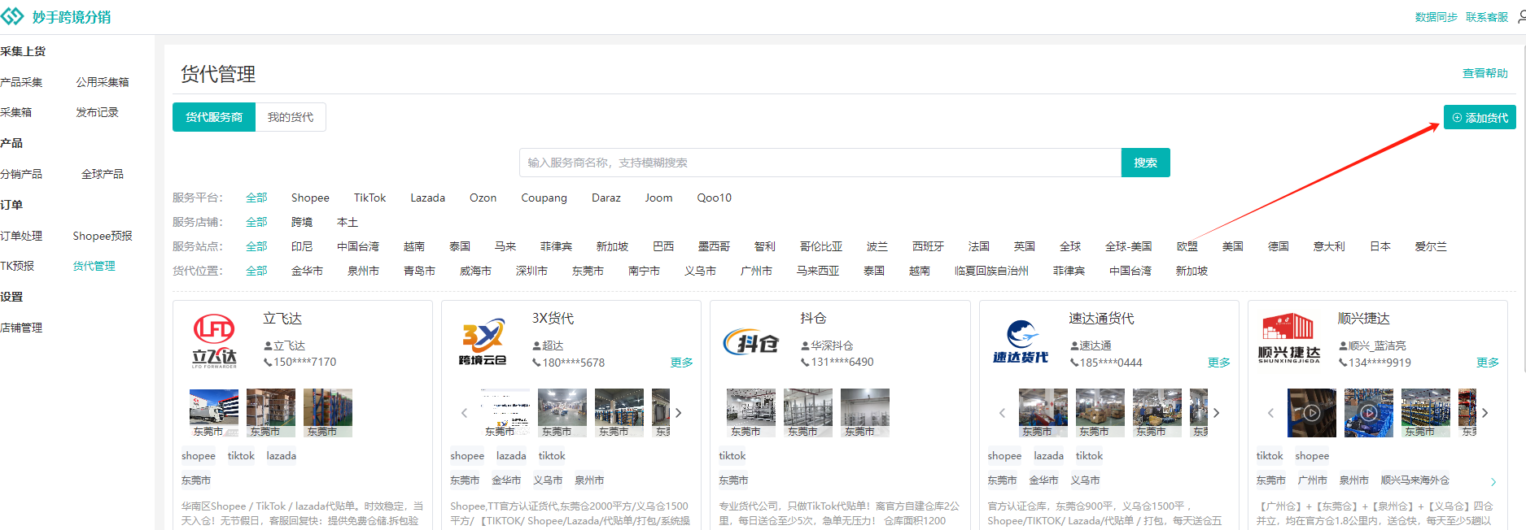
Task: Open 店铺管理 in sidebar
Action: click(21, 328)
